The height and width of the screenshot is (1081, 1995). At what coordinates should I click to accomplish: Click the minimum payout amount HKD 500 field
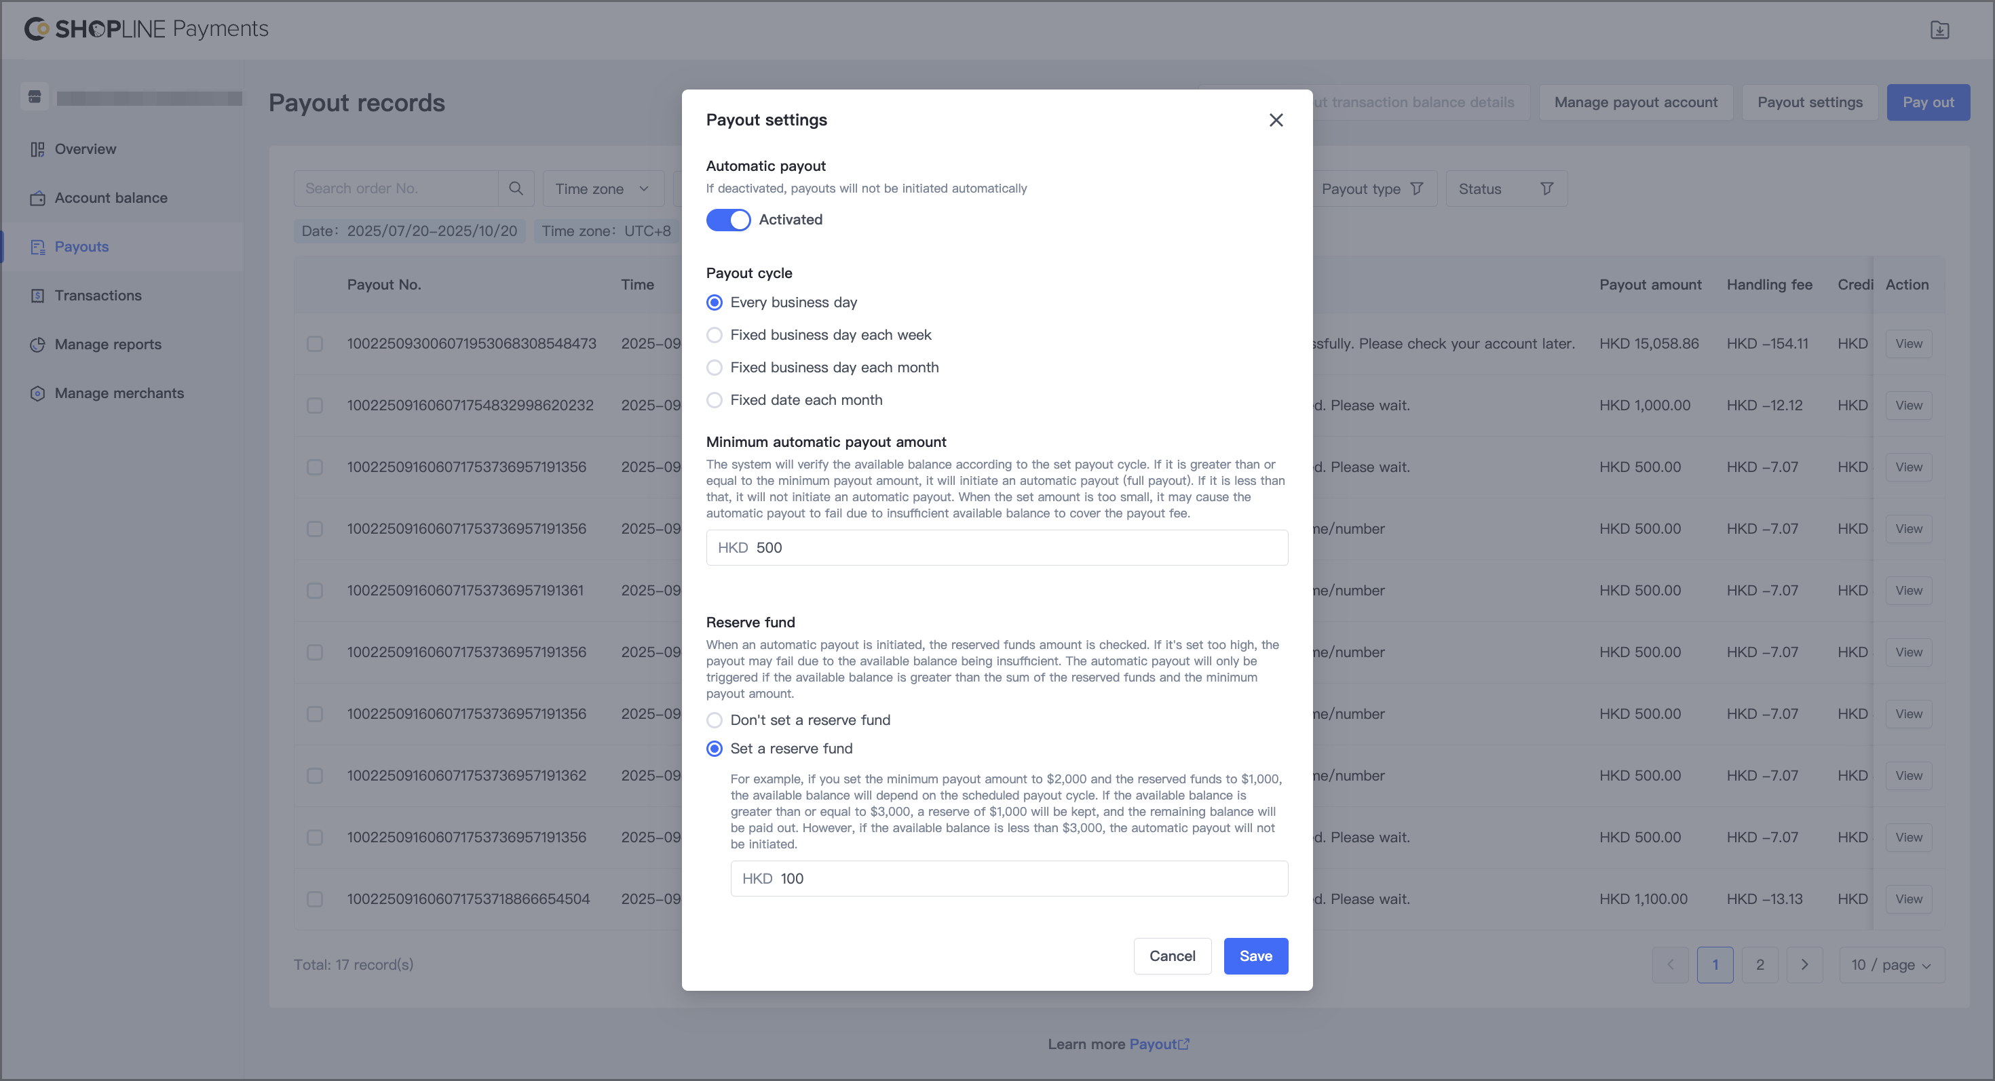[x=997, y=548]
